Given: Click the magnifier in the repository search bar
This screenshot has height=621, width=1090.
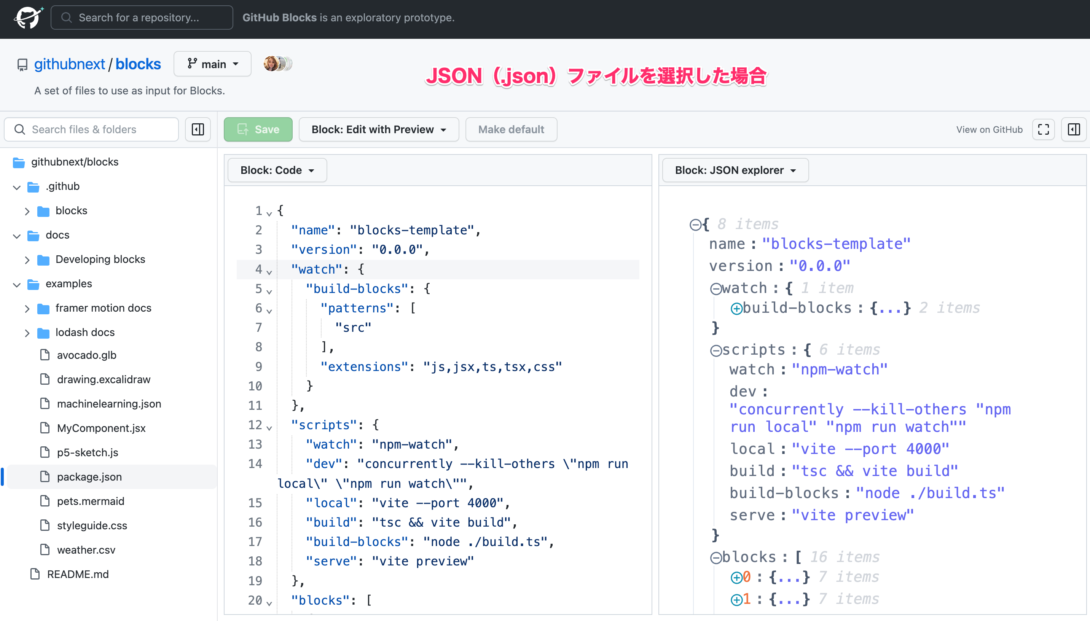Looking at the screenshot, I should click(x=67, y=18).
